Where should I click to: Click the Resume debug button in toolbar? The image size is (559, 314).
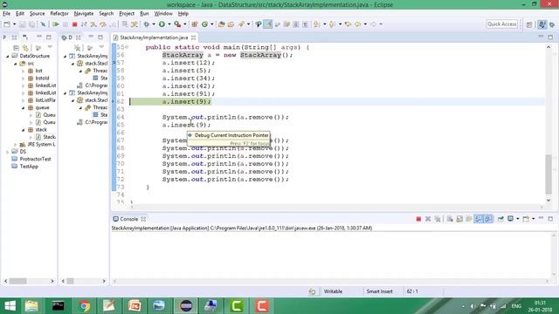point(56,24)
